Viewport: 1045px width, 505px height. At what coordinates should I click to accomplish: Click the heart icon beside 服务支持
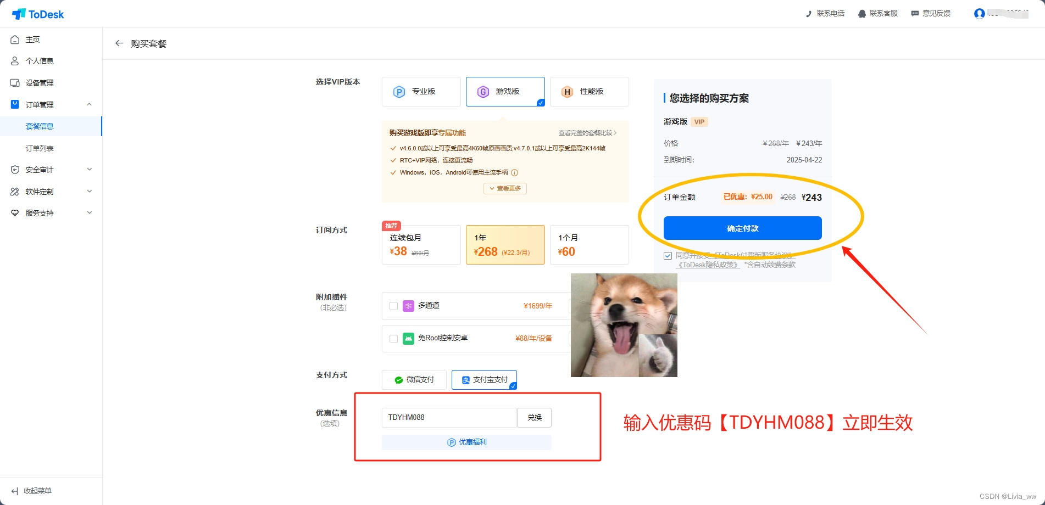[x=15, y=213]
